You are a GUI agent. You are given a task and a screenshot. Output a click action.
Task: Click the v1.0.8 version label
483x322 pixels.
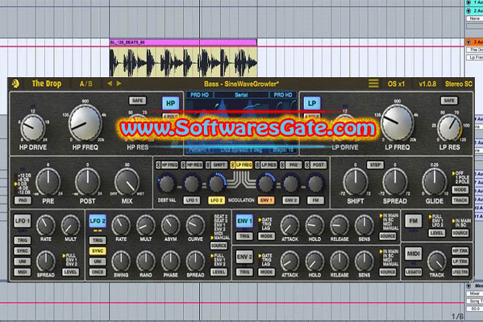pos(427,84)
